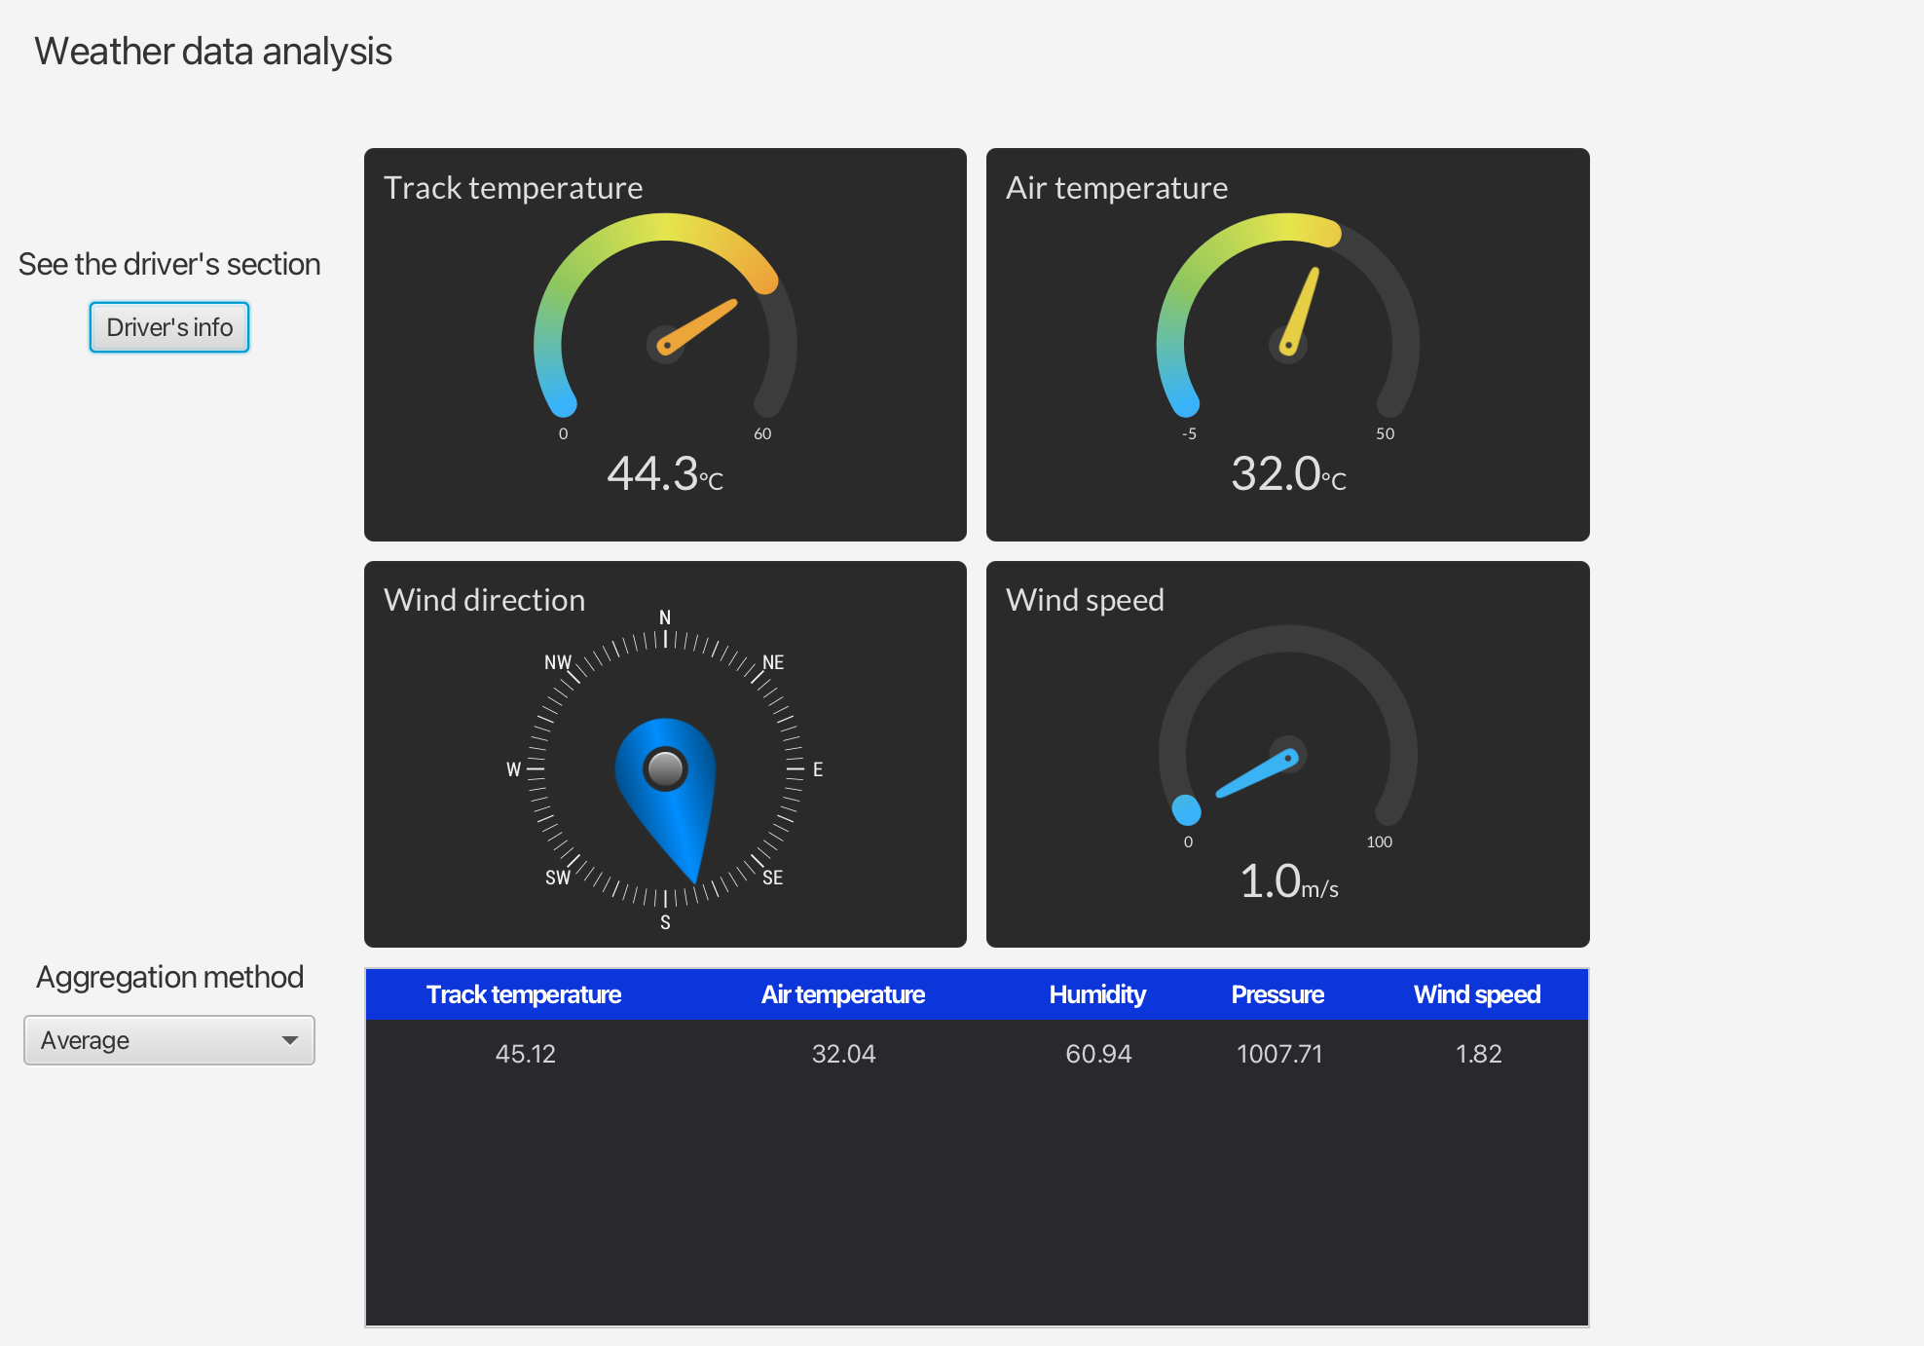Click the NW compass label
Screen dimensions: 1924x1346
point(558,662)
